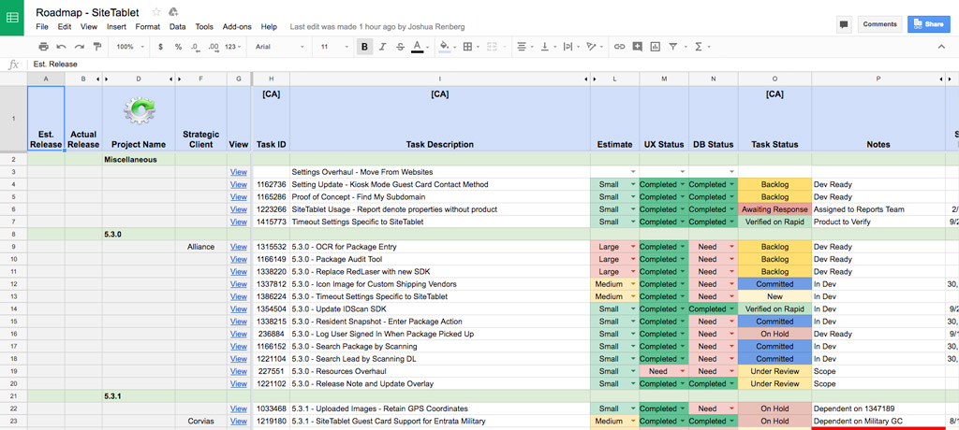Open DB Status dropdown for task 1162736
The height and width of the screenshot is (430, 959).
click(x=731, y=184)
